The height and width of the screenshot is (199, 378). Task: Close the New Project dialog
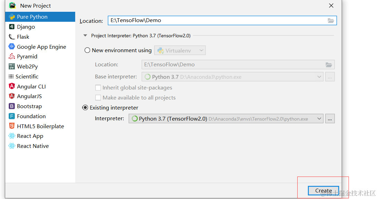pyautogui.click(x=331, y=6)
